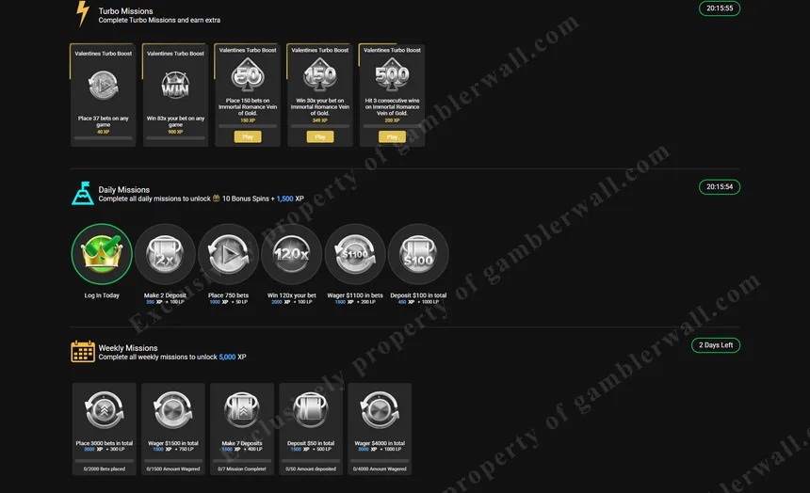The height and width of the screenshot is (493, 810).
Task: Click the '5,000' XP weekly reward text
Action: click(x=227, y=357)
